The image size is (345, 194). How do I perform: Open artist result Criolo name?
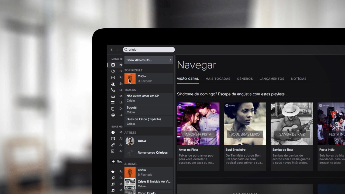(x=142, y=141)
